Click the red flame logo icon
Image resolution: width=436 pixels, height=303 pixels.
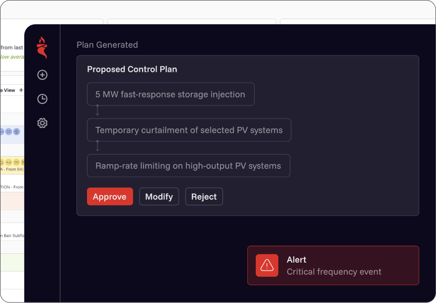(42, 48)
